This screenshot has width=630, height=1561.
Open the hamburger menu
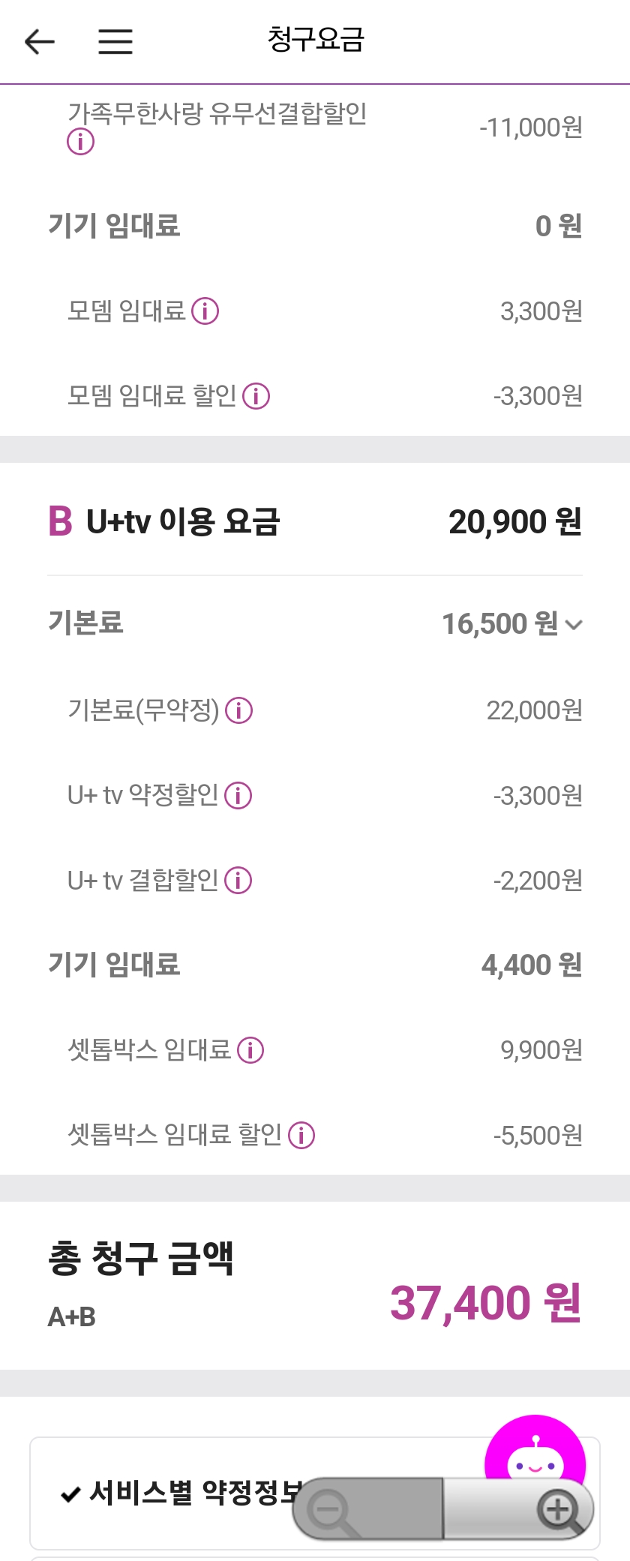coord(115,41)
